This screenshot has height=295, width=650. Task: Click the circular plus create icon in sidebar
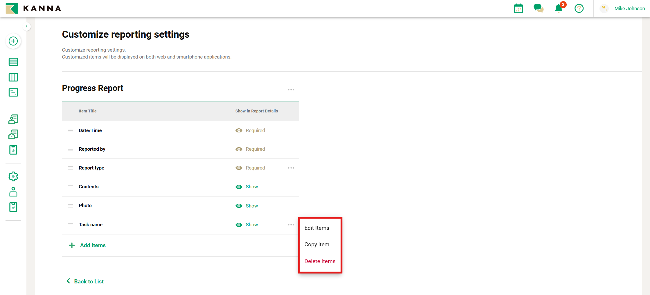[x=13, y=41]
